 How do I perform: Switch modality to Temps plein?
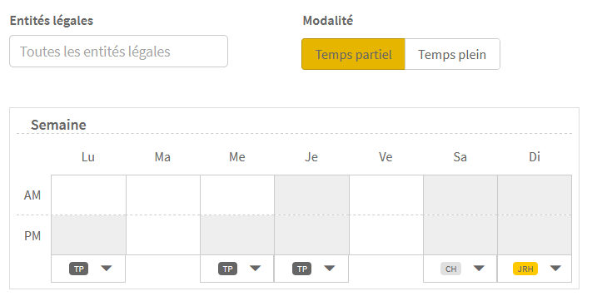(x=452, y=54)
